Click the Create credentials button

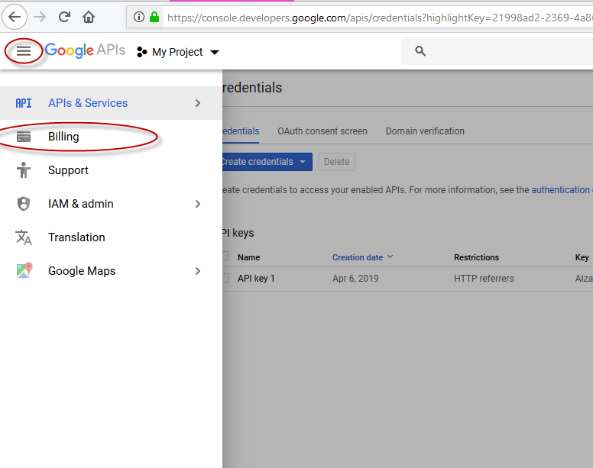pyautogui.click(x=267, y=162)
